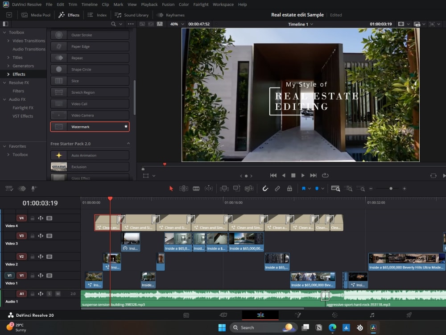
Task: Click Insert Clip toolbar icon
Action: click(224, 189)
